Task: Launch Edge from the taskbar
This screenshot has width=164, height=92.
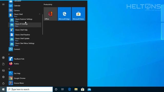Action: pyautogui.click(x=69, y=89)
